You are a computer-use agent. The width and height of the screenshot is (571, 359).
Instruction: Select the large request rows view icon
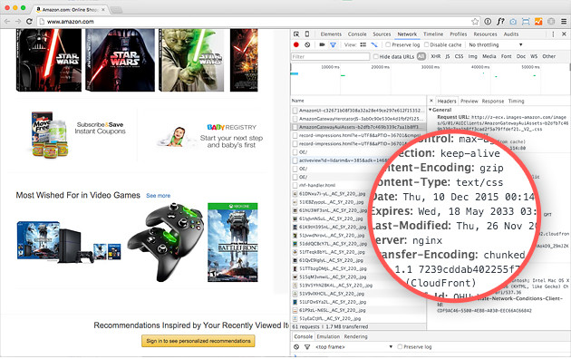(x=363, y=44)
